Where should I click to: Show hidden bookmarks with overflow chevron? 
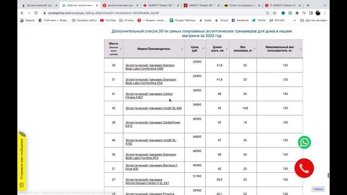pos(294,21)
